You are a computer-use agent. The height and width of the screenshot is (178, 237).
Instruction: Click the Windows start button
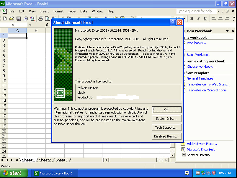[x=14, y=173]
